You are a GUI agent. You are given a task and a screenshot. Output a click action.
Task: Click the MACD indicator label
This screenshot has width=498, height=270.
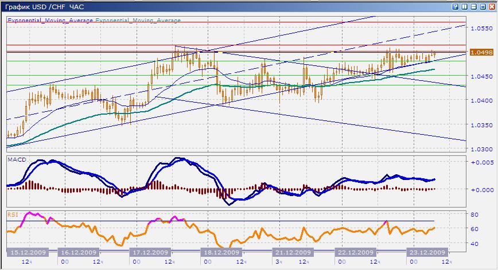[17, 159]
